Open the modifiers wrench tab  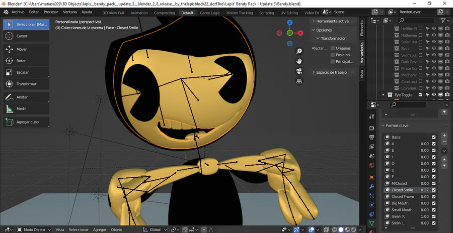point(372,186)
